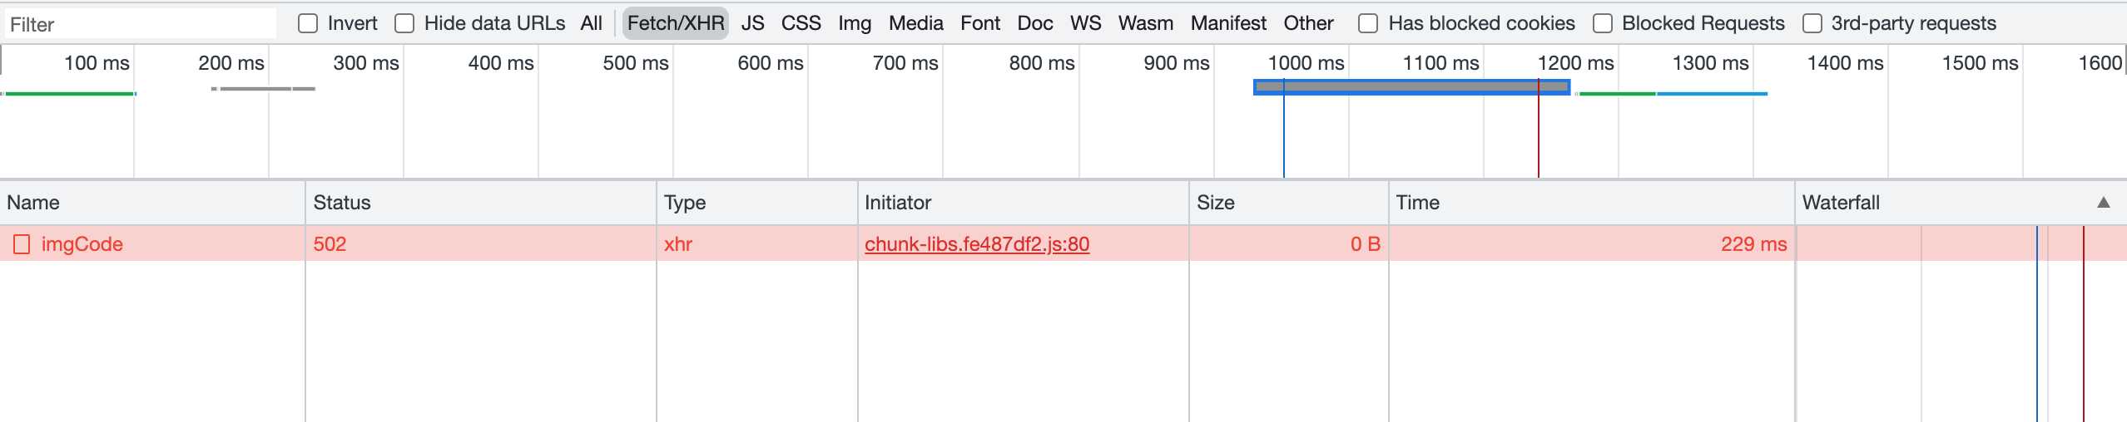Enable the Blocked Requests checkbox
The height and width of the screenshot is (422, 2127).
click(x=1602, y=23)
